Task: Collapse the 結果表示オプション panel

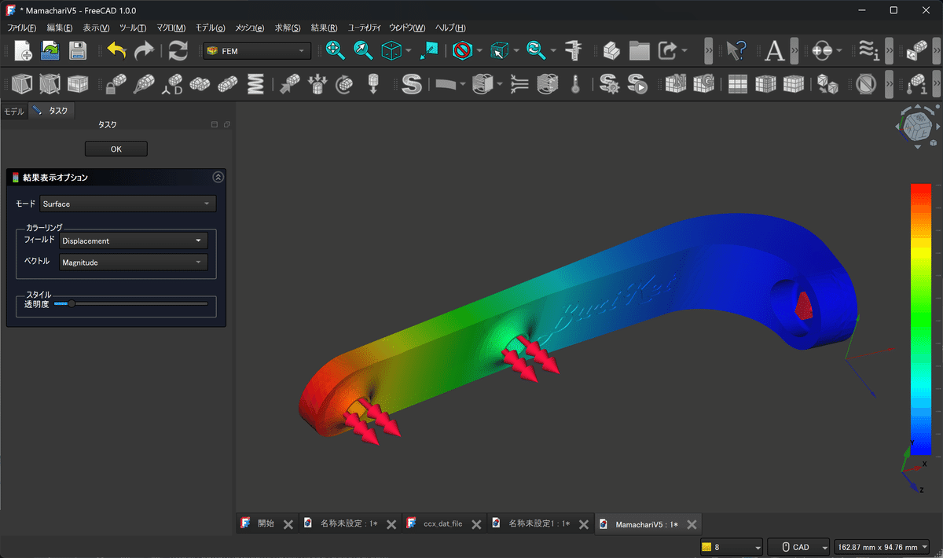Action: pyautogui.click(x=218, y=178)
